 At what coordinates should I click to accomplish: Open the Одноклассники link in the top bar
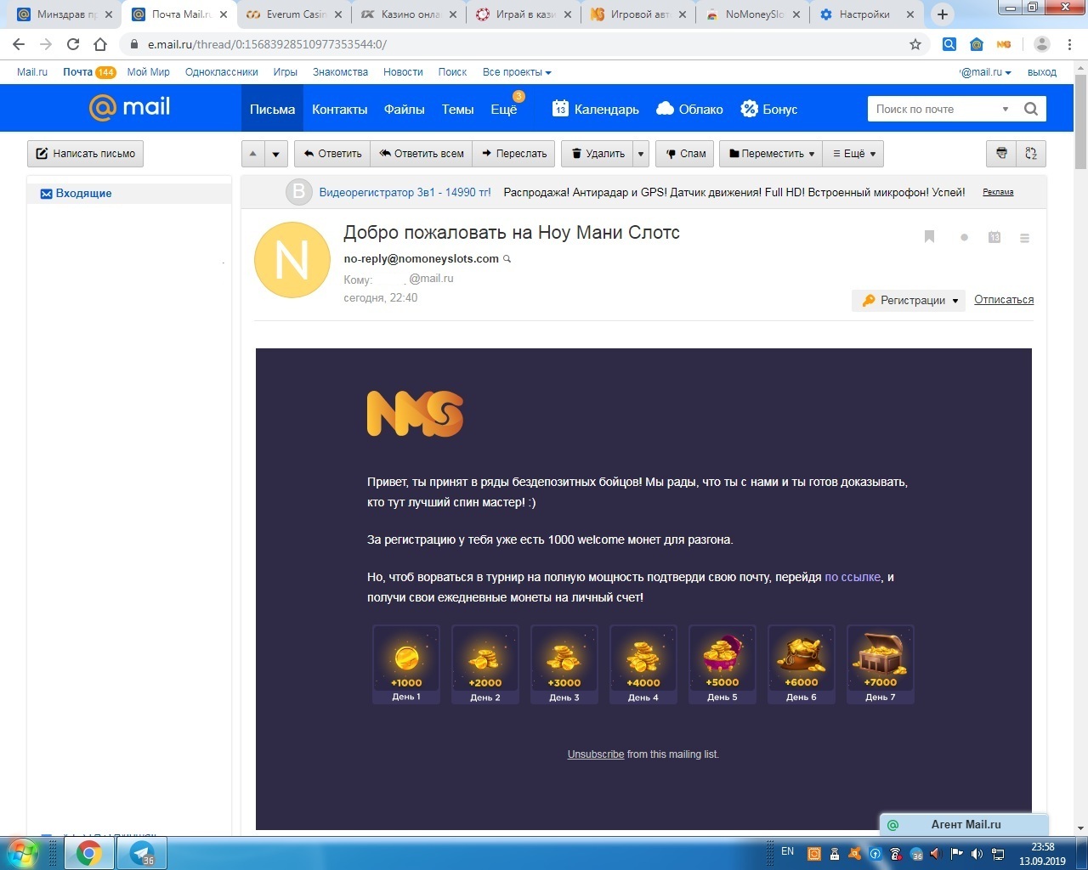222,72
